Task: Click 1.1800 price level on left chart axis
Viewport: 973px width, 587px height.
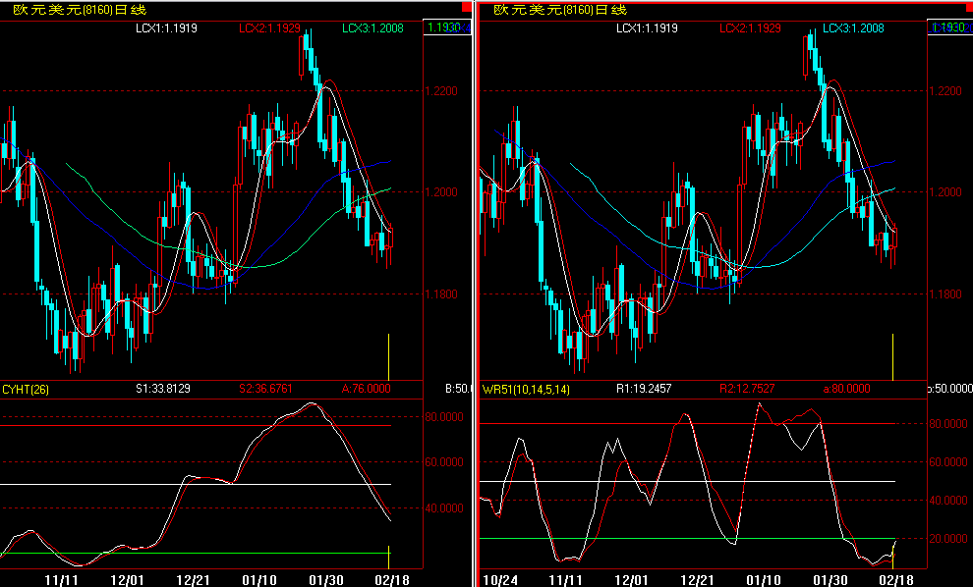Action: tap(441, 294)
